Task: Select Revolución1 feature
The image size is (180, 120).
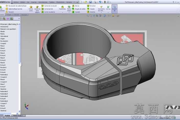Action: pos(4,41)
